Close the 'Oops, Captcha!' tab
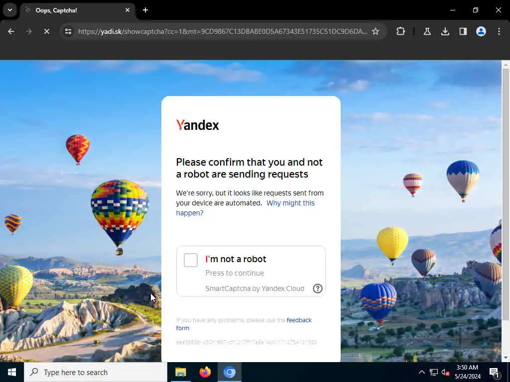The width and height of the screenshot is (510, 382). click(x=127, y=10)
